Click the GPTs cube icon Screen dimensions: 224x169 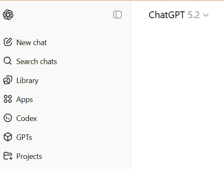click(x=8, y=137)
